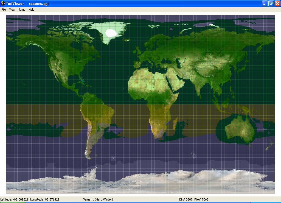Click the 'Value: 1 (Hard Winter)' status panel
Screen dimensions: 281x203
(x=130, y=199)
